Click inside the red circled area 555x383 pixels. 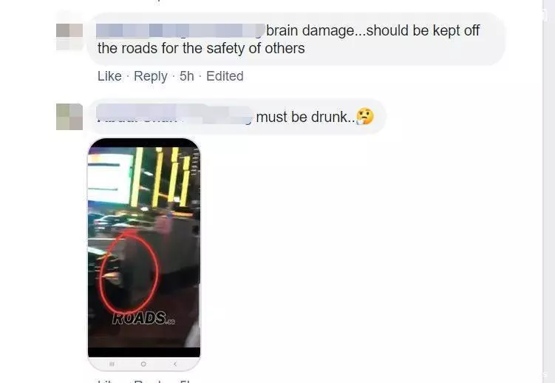[129, 273]
